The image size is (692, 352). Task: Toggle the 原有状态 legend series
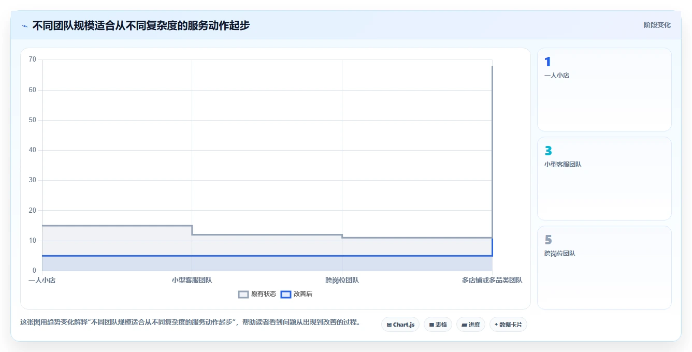click(x=257, y=294)
